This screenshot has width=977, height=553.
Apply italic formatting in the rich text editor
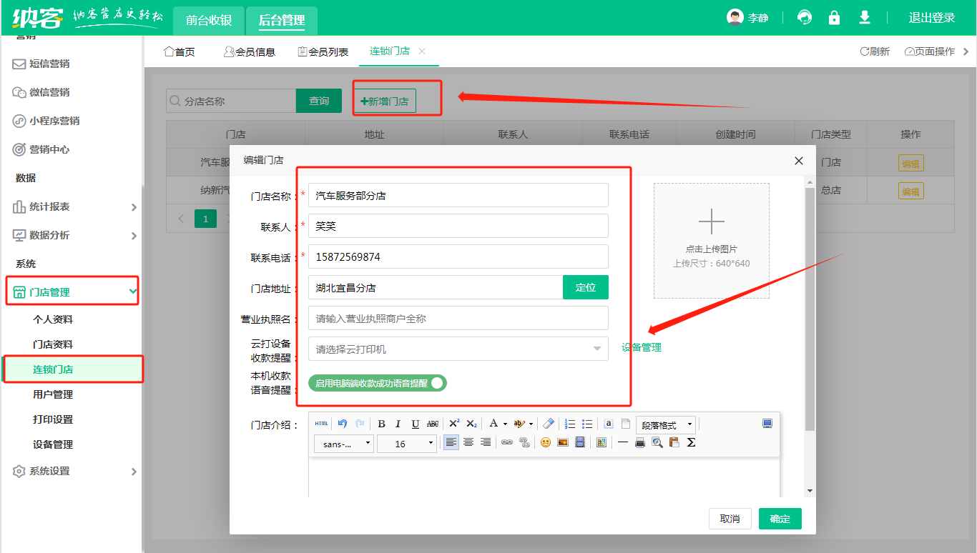click(398, 424)
